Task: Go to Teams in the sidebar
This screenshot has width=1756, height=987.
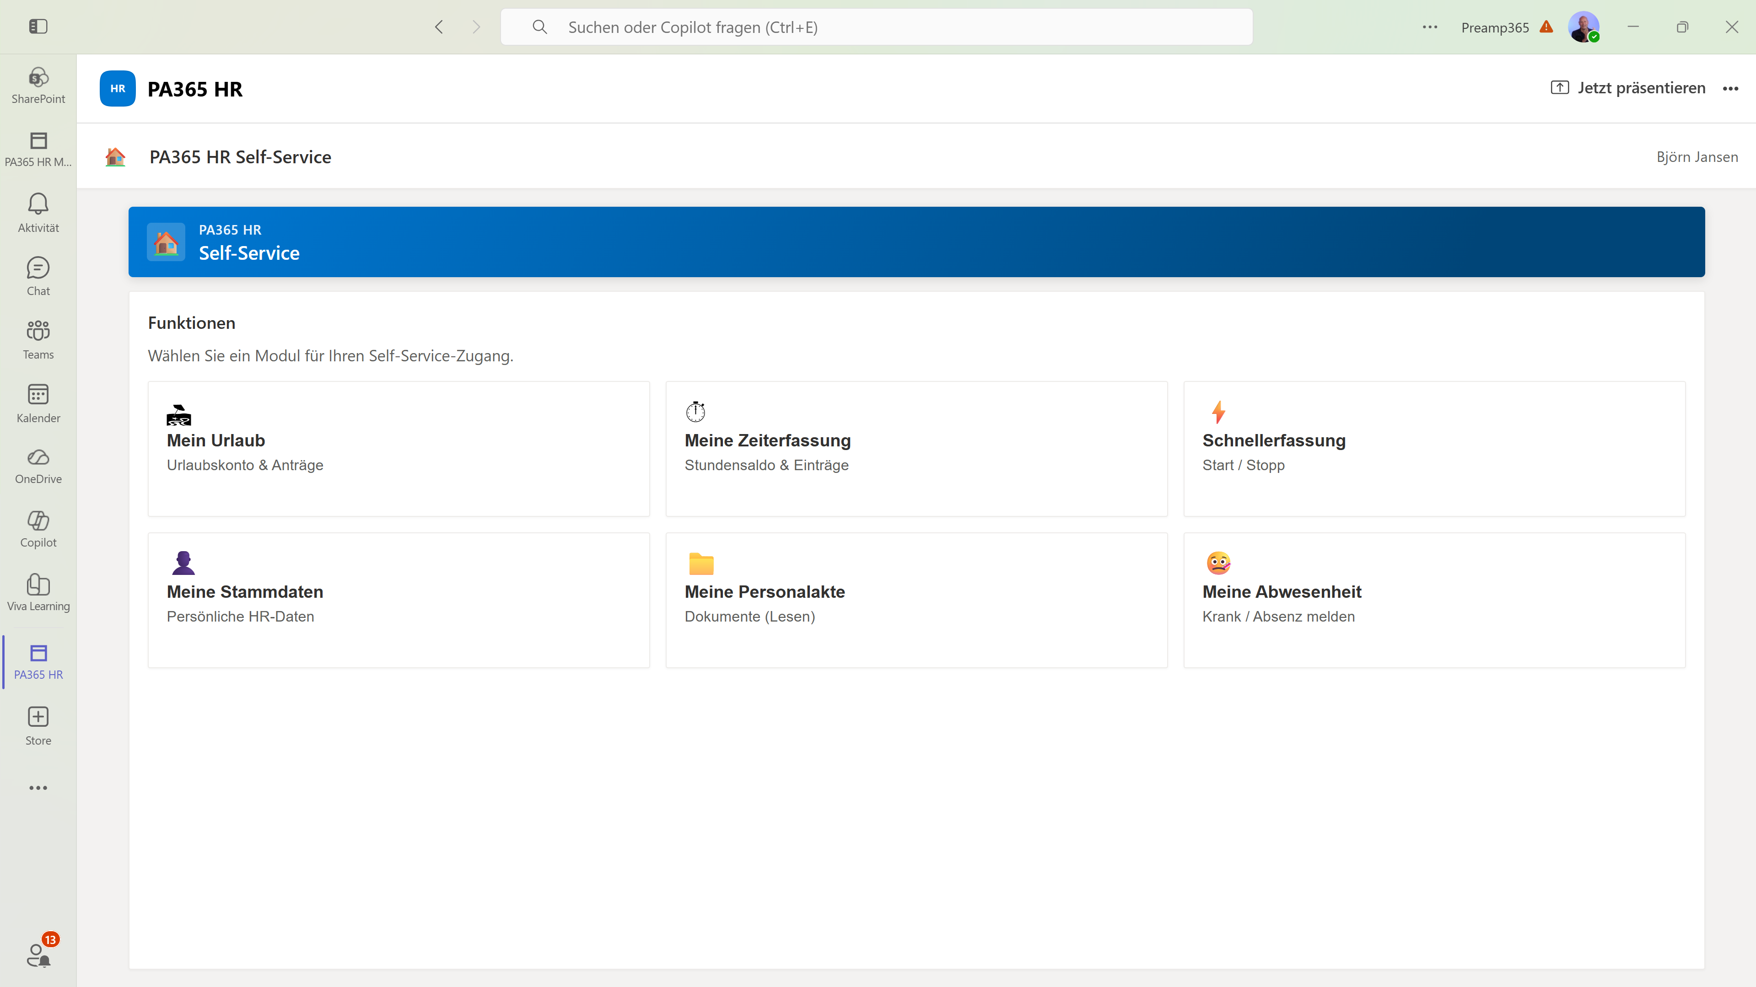Action: pos(38,339)
